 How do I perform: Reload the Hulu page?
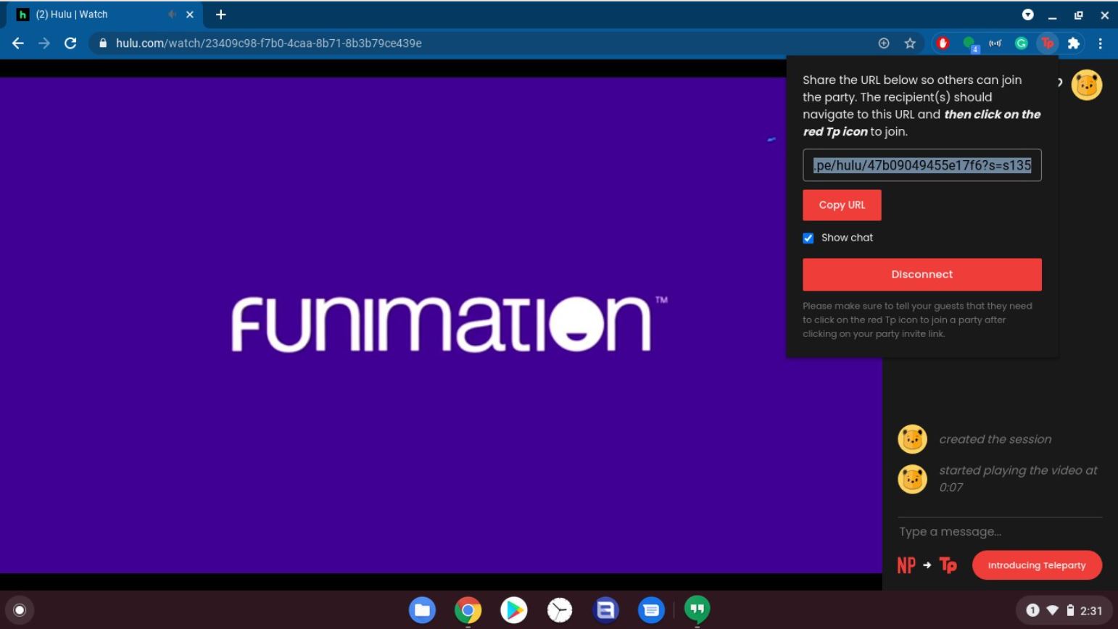[70, 43]
